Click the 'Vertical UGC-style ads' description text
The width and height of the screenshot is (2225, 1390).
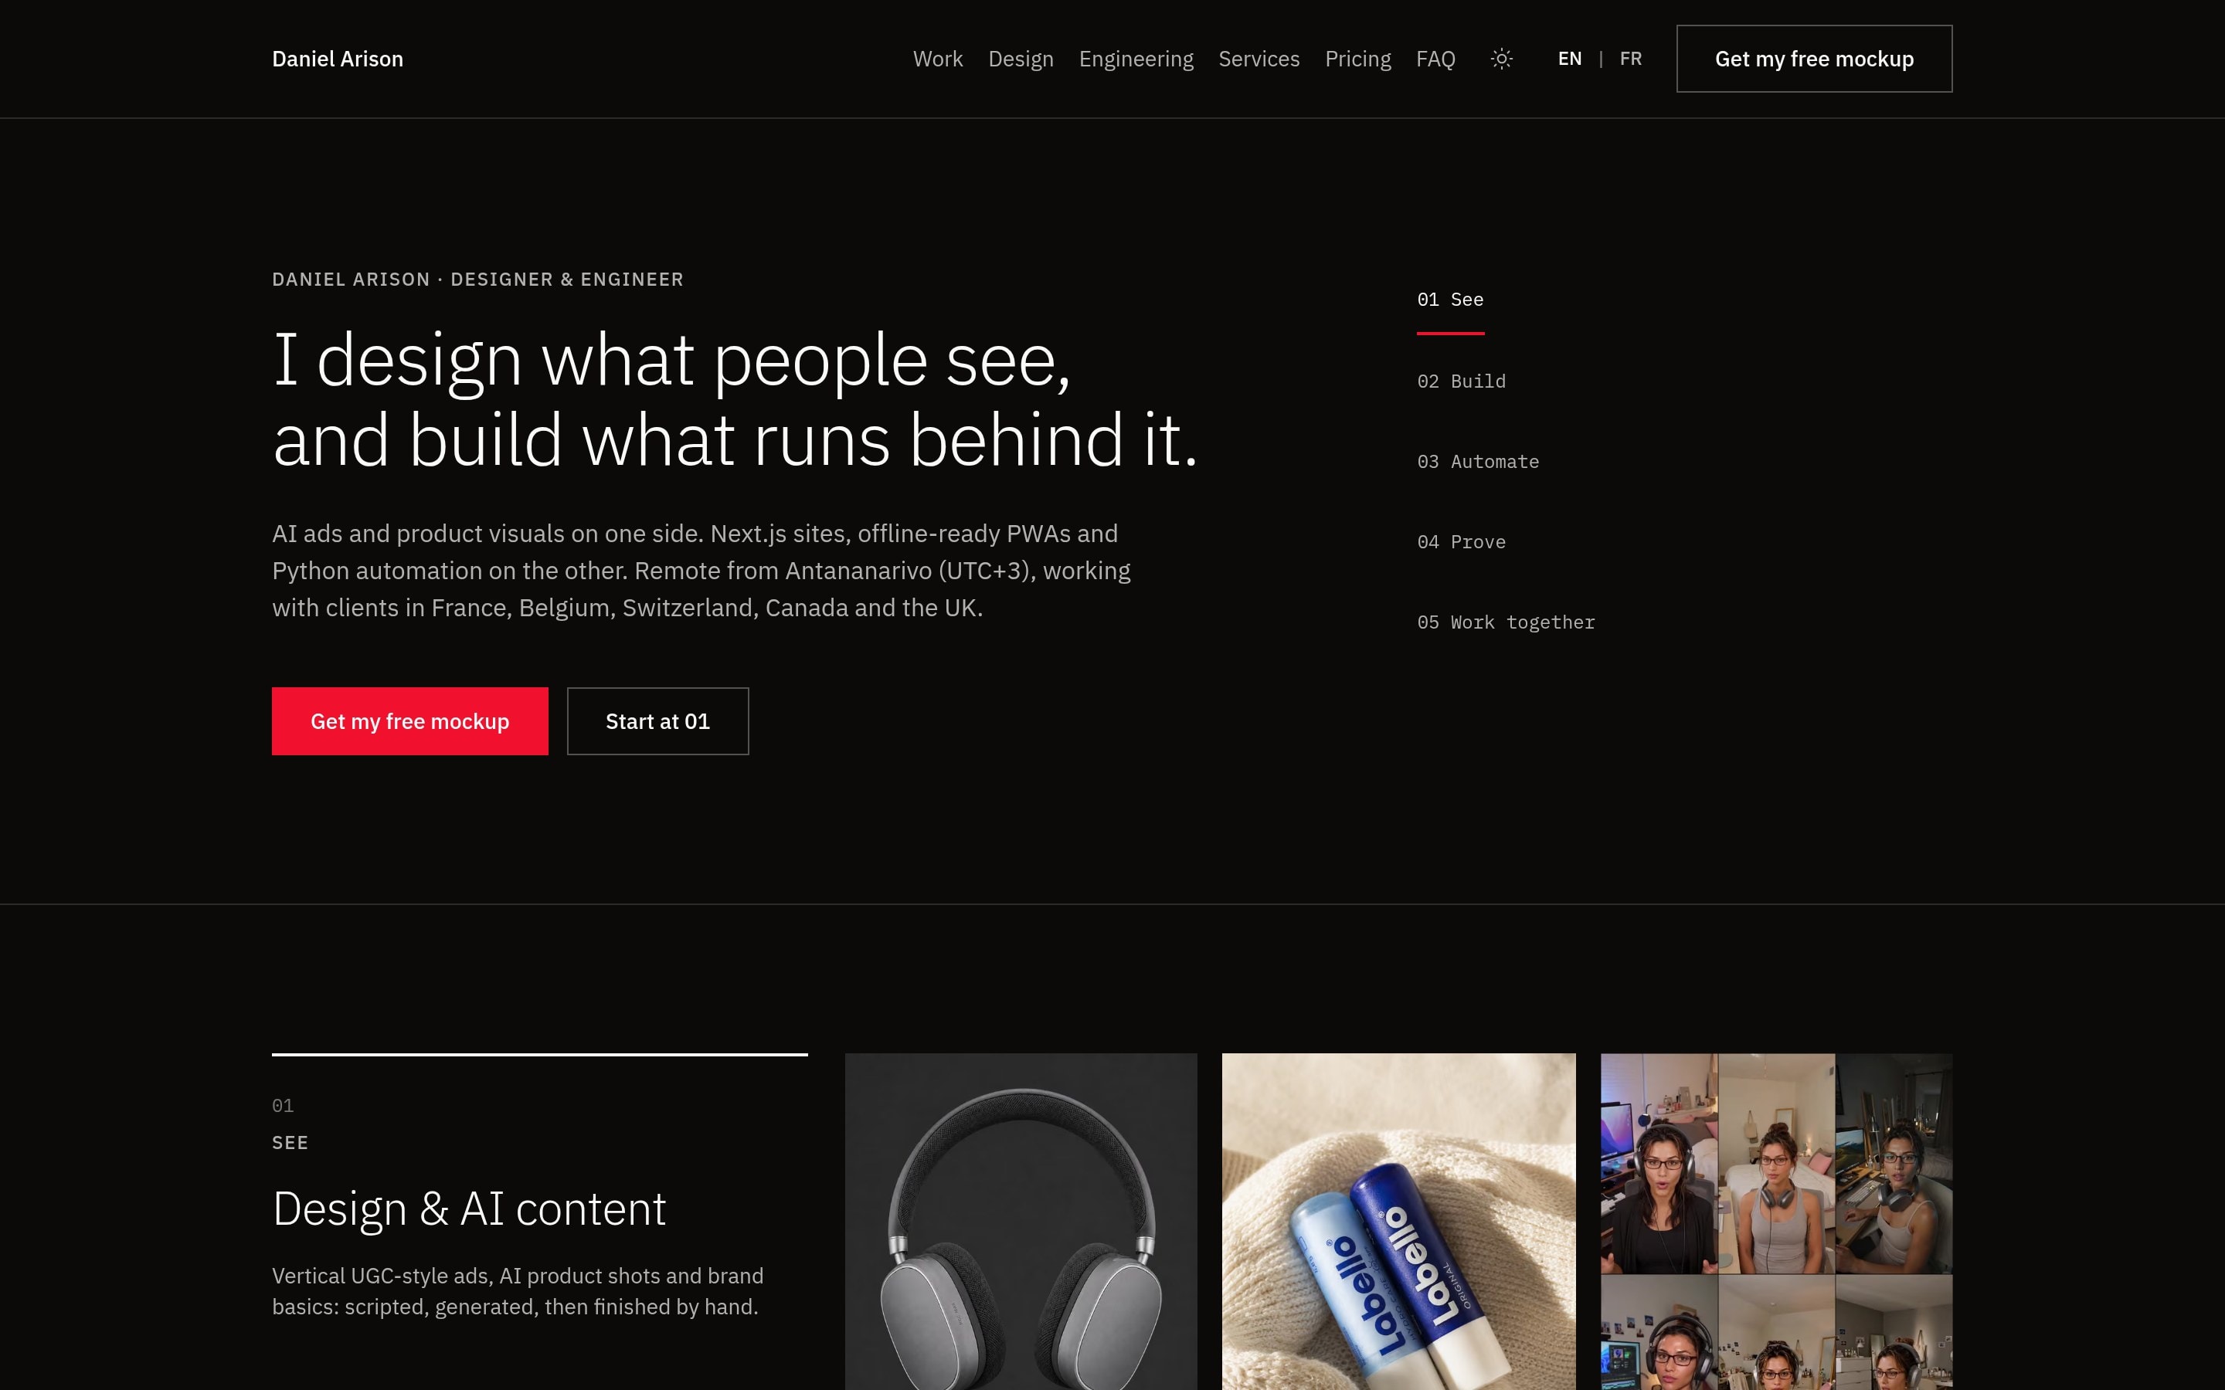click(x=518, y=1290)
